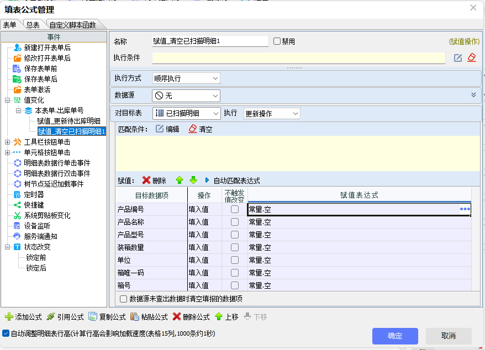The width and height of the screenshot is (485, 350).
Task: Click 自动匹配表达式 play icon
Action: [x=207, y=181]
